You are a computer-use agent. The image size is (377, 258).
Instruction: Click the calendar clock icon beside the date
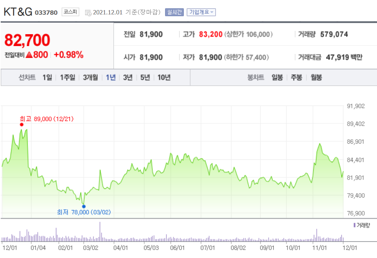pyautogui.click(x=88, y=13)
